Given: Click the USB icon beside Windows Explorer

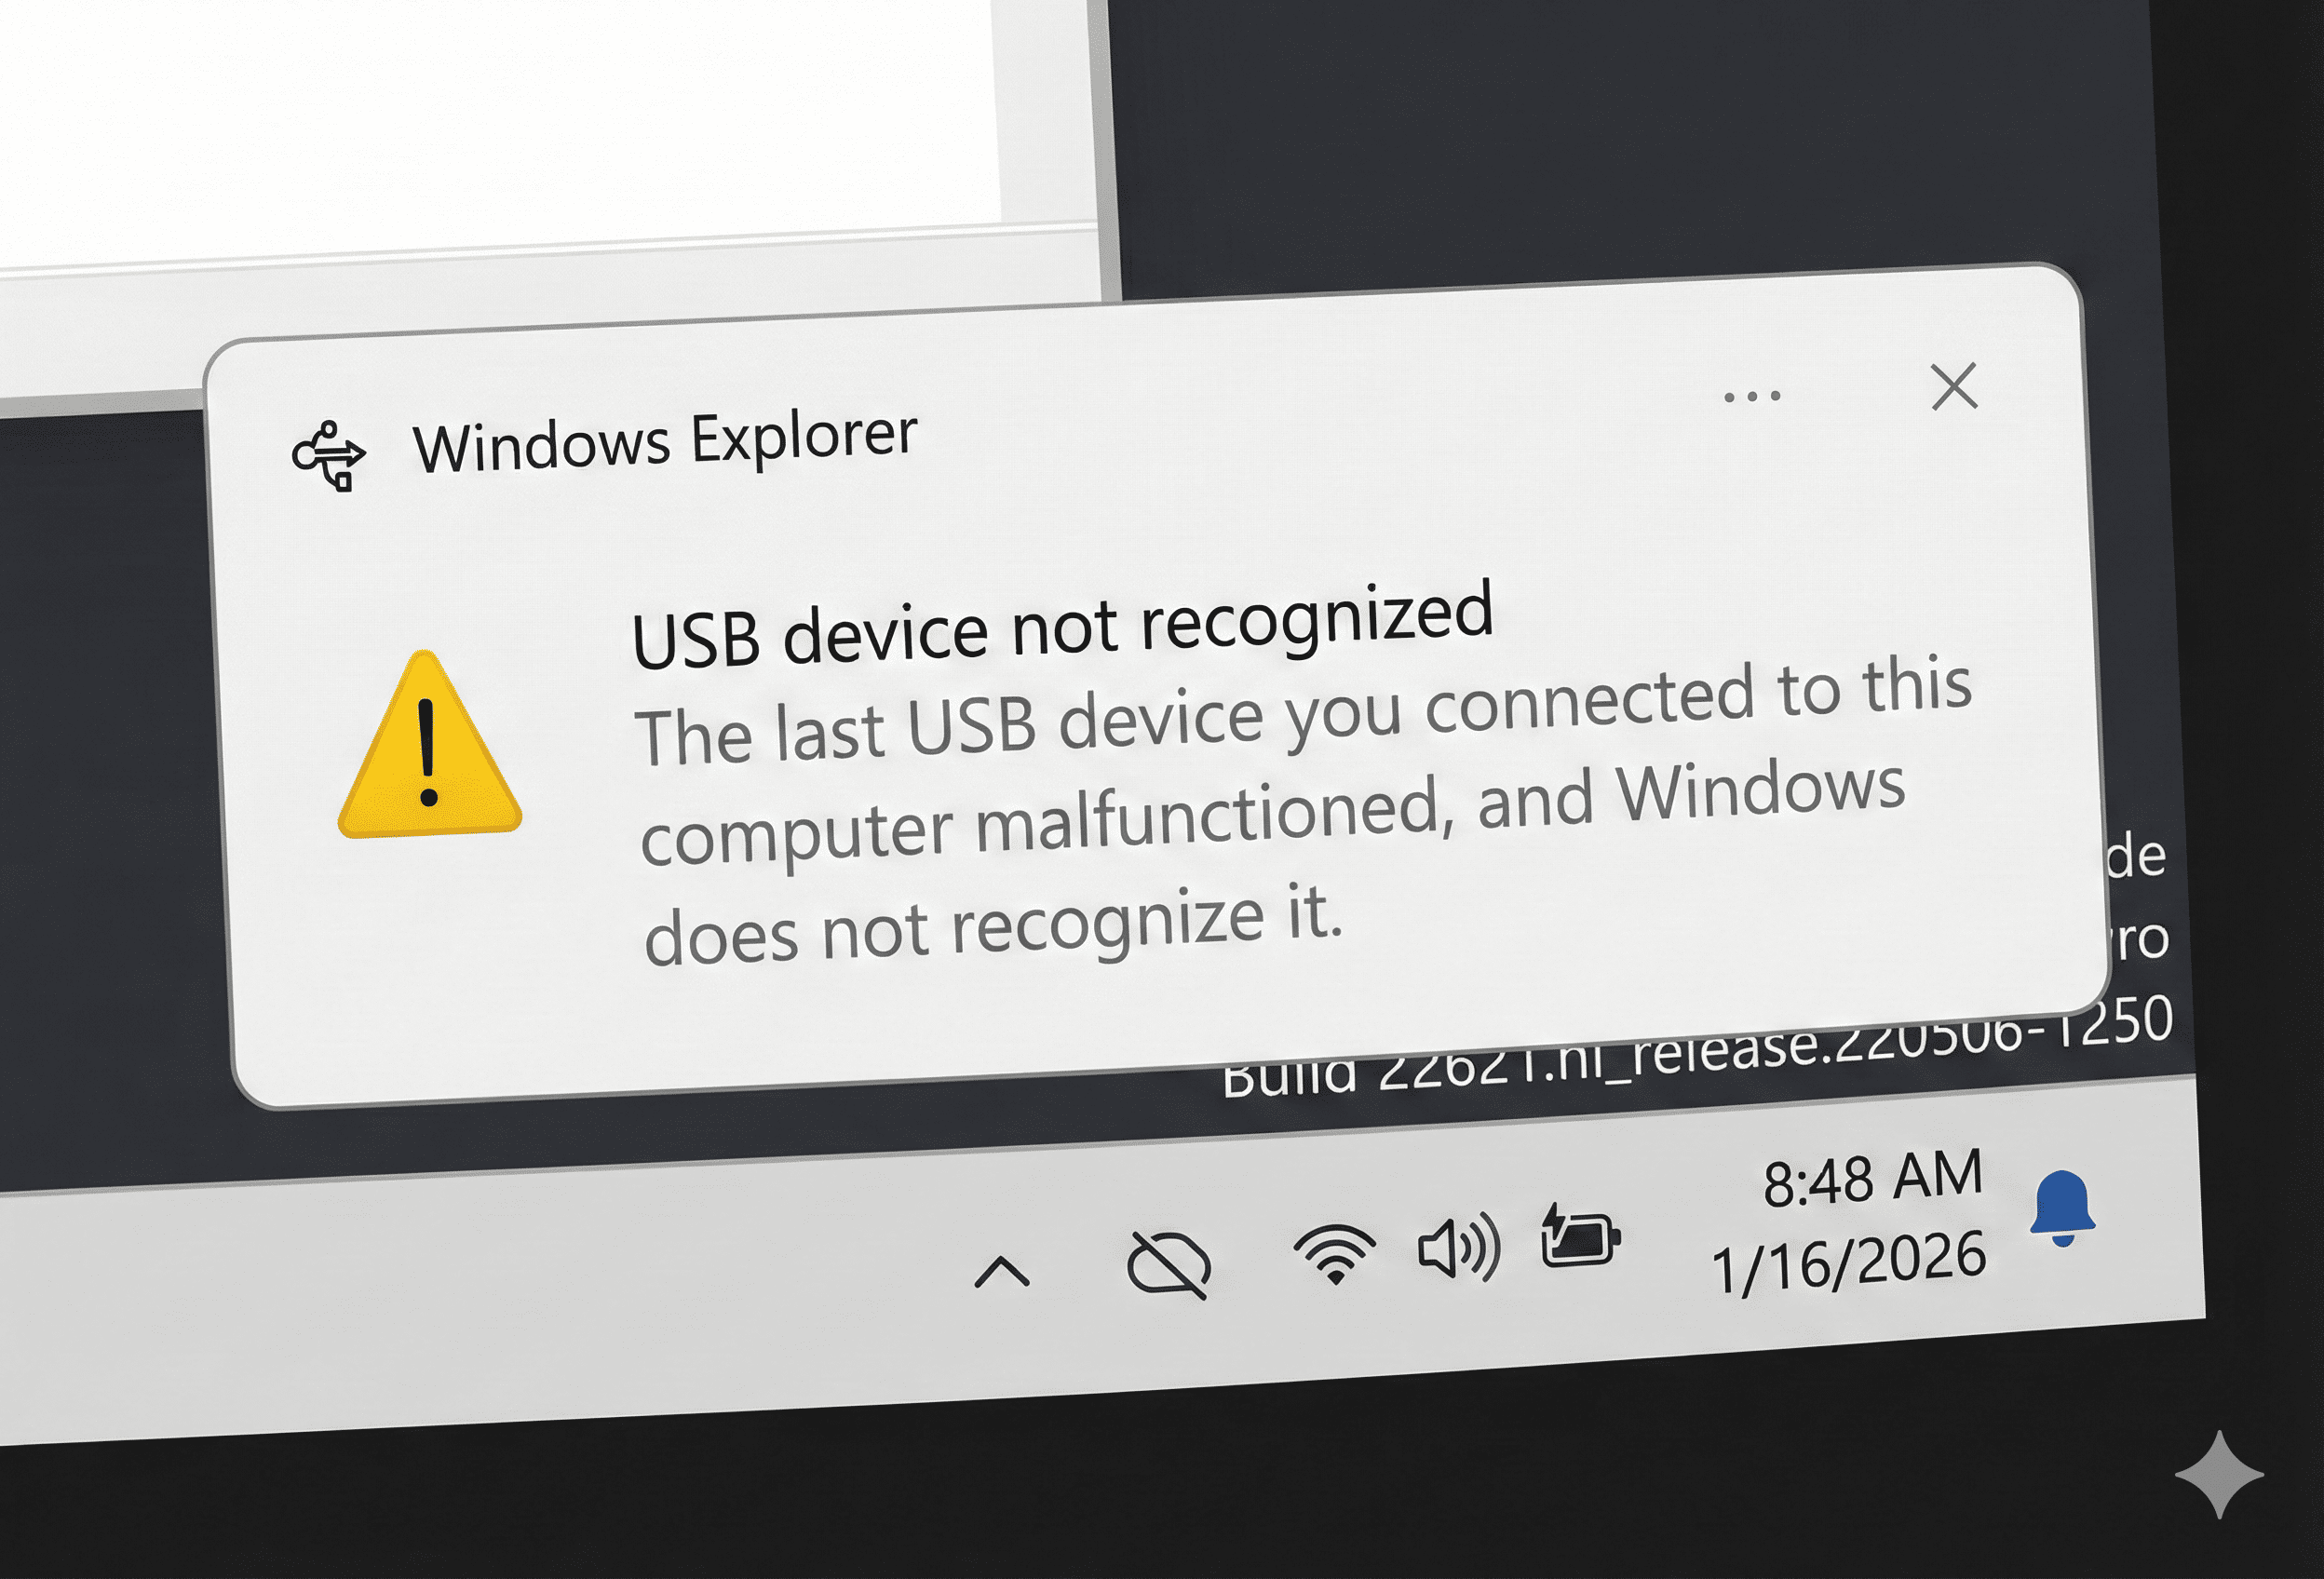Looking at the screenshot, I should [x=329, y=457].
